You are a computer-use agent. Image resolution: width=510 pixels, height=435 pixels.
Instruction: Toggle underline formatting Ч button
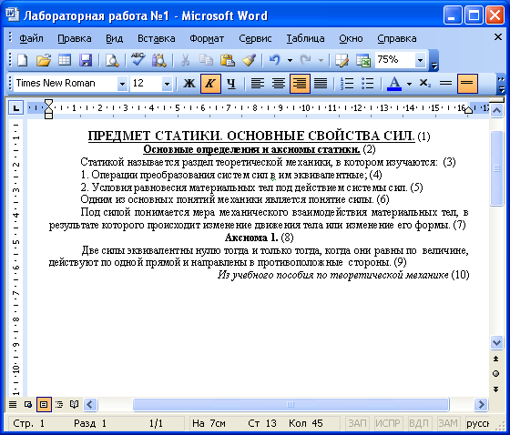click(x=231, y=84)
